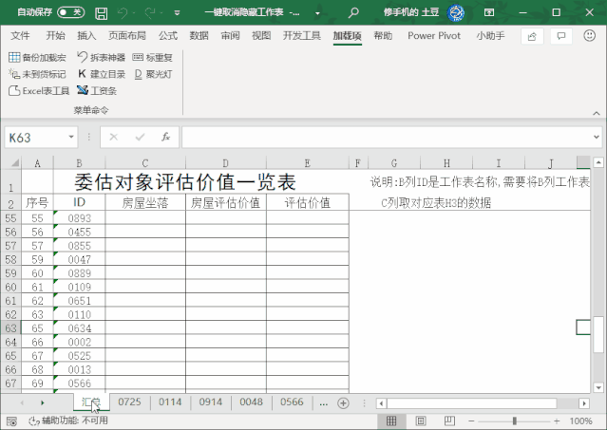
Task: Switch to Page Layout view icon
Action: point(421,421)
